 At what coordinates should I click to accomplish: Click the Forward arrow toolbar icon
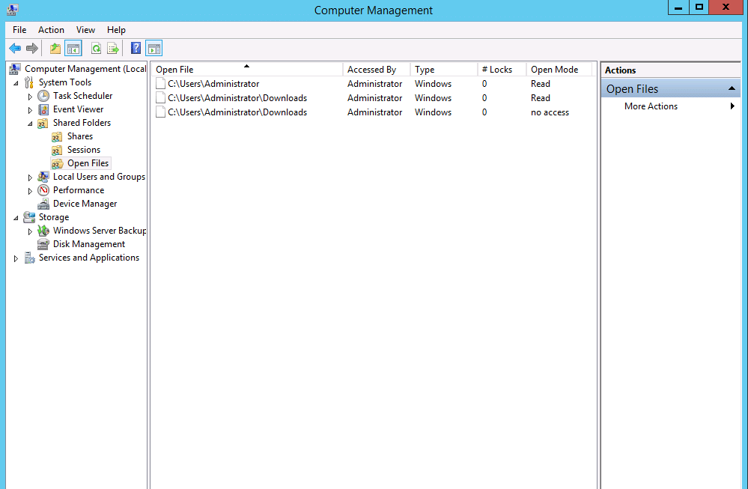32,48
